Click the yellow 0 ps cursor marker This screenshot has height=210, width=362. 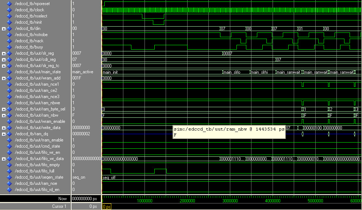coord(106,207)
